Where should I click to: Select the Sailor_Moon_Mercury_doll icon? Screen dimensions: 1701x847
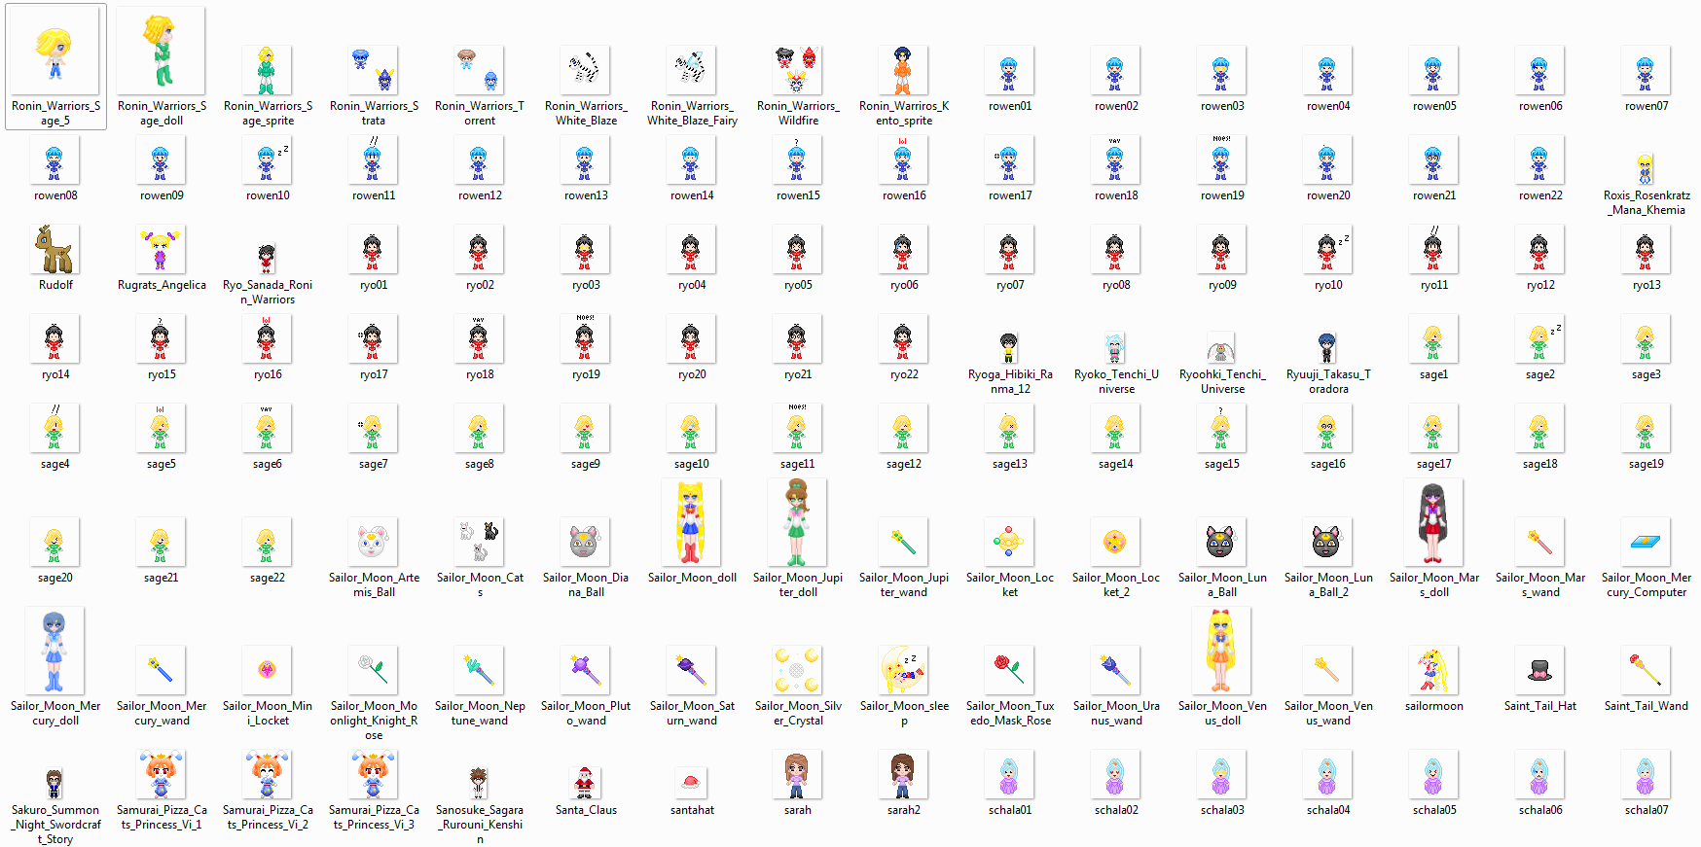[55, 651]
